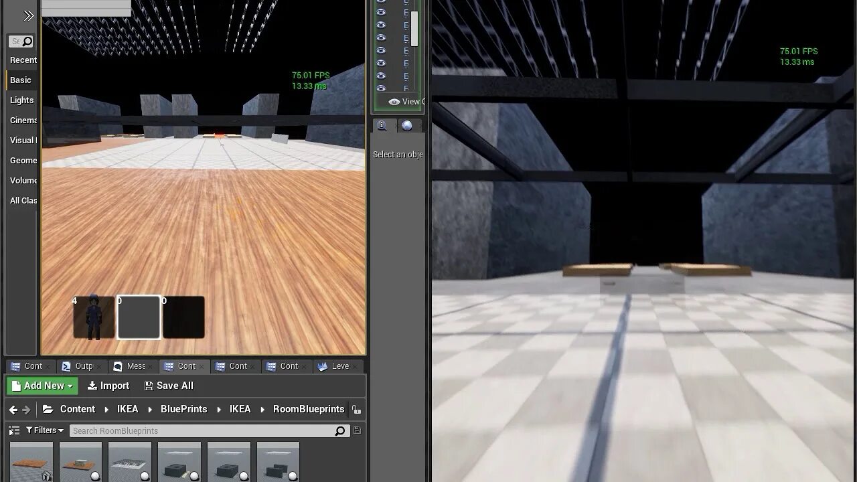The width and height of the screenshot is (857, 482).
Task: Expand the collapsed panel with the double-chevron icon
Action: [28, 15]
